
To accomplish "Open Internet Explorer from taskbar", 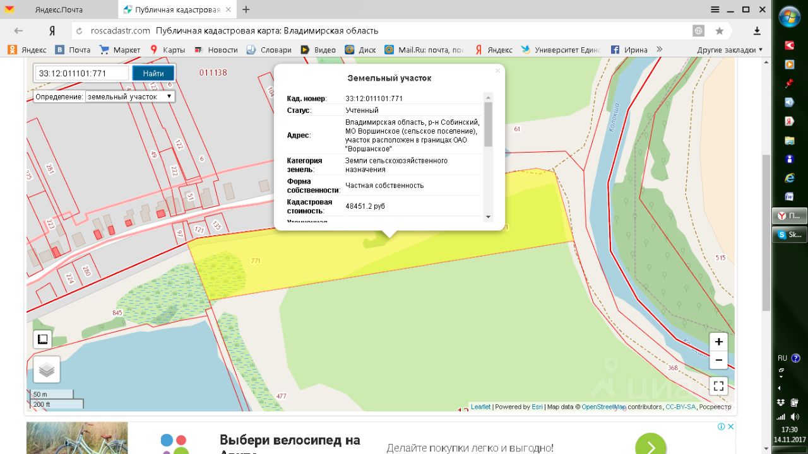I will pos(789,178).
